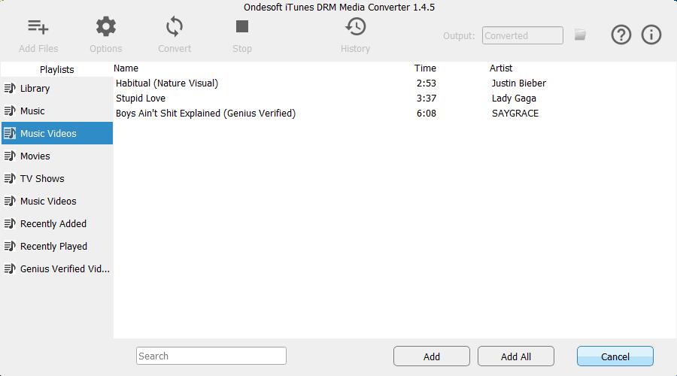This screenshot has height=376, width=677.
Task: Click the Recently Added playlist icon
Action: pyautogui.click(x=10, y=223)
